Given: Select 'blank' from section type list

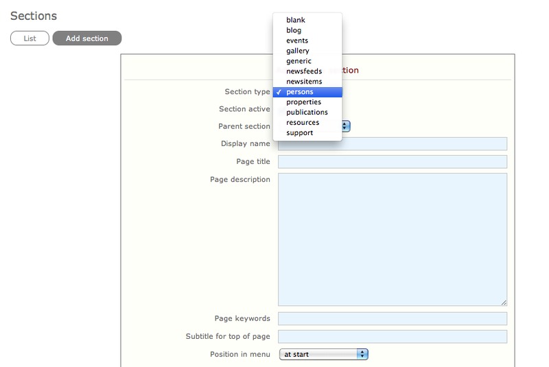Looking at the screenshot, I should (x=296, y=20).
